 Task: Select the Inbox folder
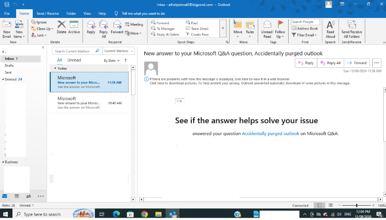click(20, 59)
